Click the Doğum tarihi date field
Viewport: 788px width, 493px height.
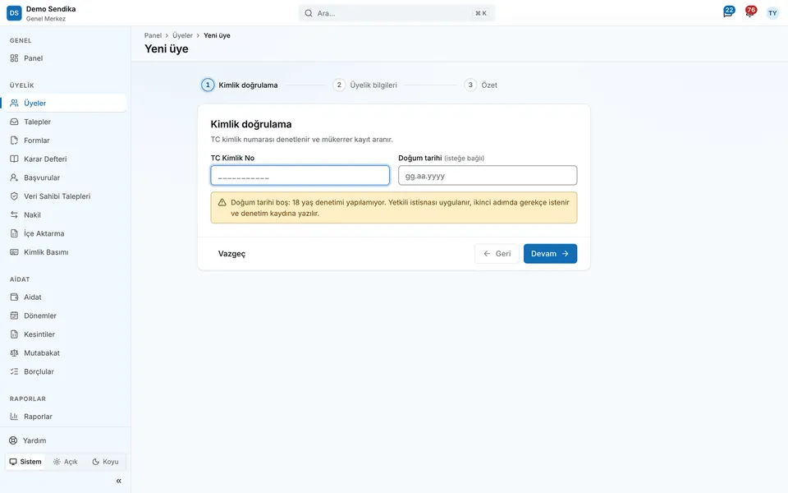488,176
